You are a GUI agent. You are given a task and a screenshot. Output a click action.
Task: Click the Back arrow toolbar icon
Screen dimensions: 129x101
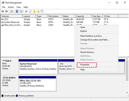pyautogui.click(x=3, y=11)
